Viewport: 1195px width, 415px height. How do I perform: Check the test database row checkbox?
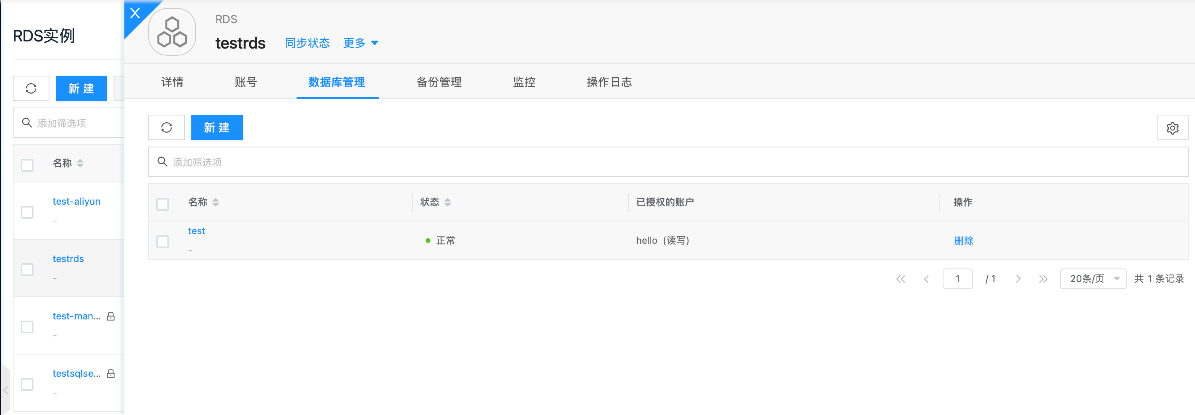click(x=163, y=242)
